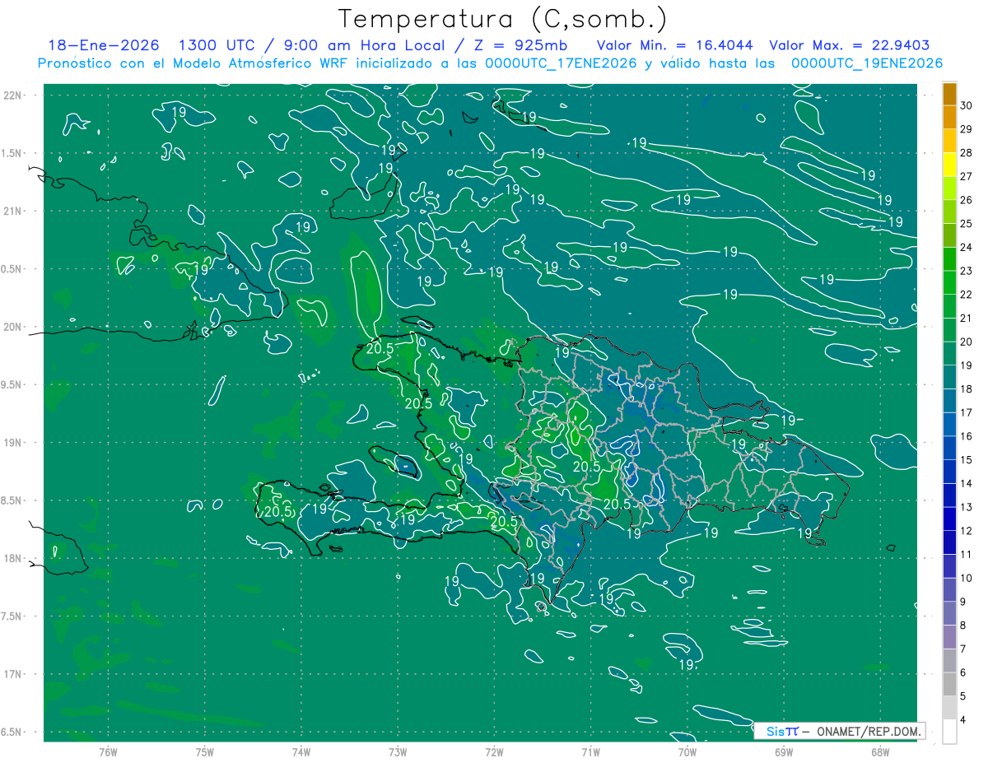Select the 0000UTC_19ENE2026 valid-until time
The height and width of the screenshot is (763, 988).
[866, 63]
